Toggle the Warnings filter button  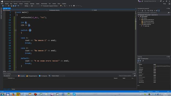coord(32,76)
